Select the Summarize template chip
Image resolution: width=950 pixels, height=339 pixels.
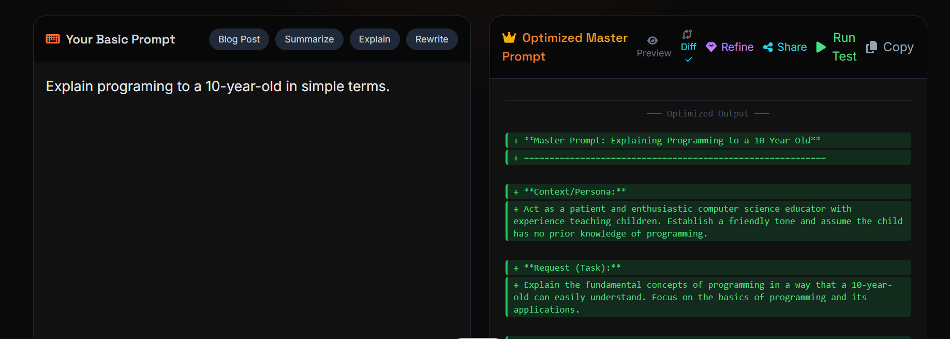point(309,39)
